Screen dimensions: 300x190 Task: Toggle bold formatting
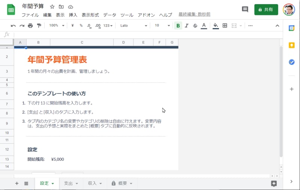coord(178,25)
